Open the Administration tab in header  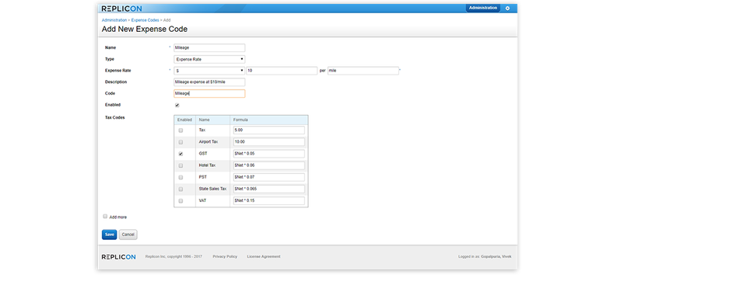(x=483, y=8)
